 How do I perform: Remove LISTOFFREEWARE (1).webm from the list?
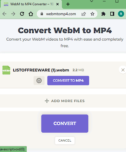tap(123, 70)
